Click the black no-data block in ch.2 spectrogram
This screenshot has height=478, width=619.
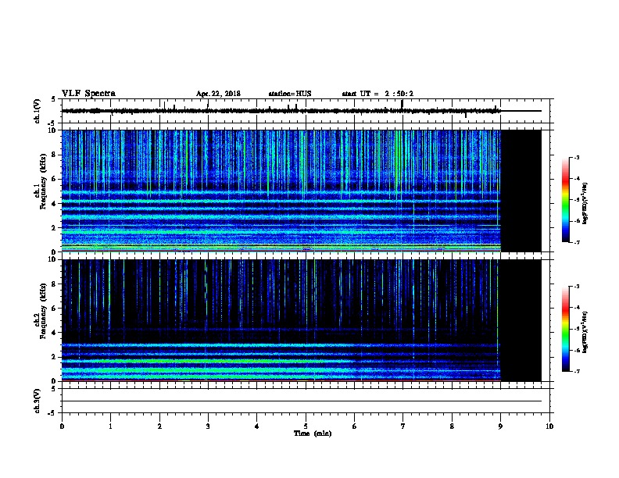pyautogui.click(x=521, y=320)
